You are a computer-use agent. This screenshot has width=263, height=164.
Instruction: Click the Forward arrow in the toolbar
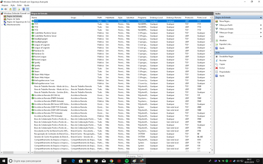pyautogui.click(x=6, y=9)
